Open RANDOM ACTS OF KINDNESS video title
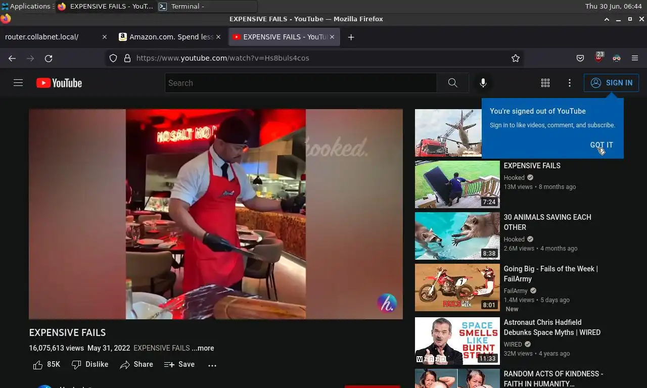This screenshot has height=388, width=647. (x=553, y=379)
